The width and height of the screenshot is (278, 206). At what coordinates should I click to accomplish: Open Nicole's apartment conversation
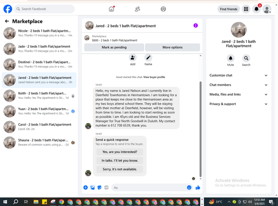39,33
